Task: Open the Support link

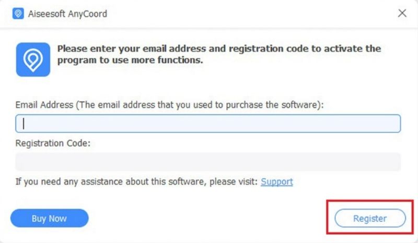Action: [x=277, y=182]
